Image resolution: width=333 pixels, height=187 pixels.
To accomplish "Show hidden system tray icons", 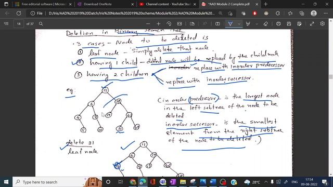I will (266, 182).
